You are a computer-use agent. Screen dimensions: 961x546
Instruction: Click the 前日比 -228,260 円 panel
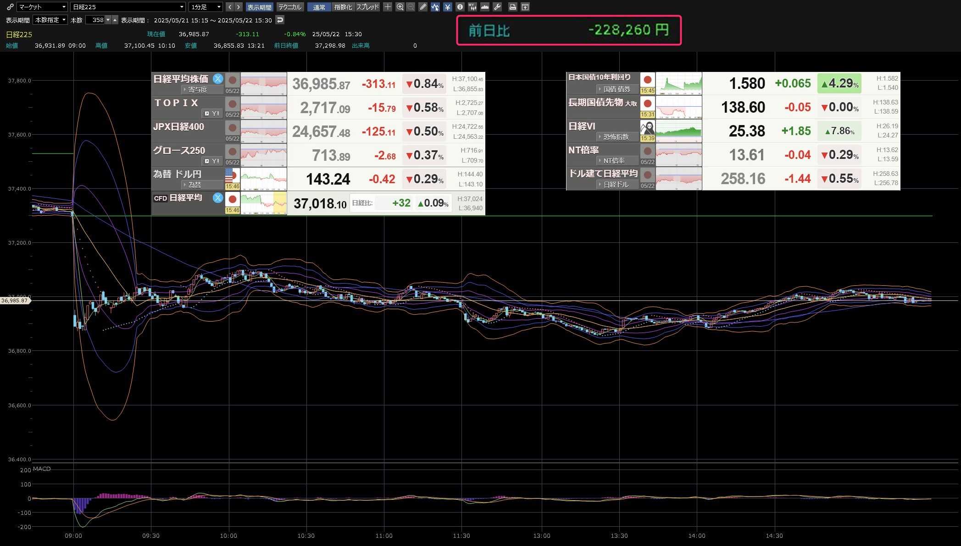(569, 30)
